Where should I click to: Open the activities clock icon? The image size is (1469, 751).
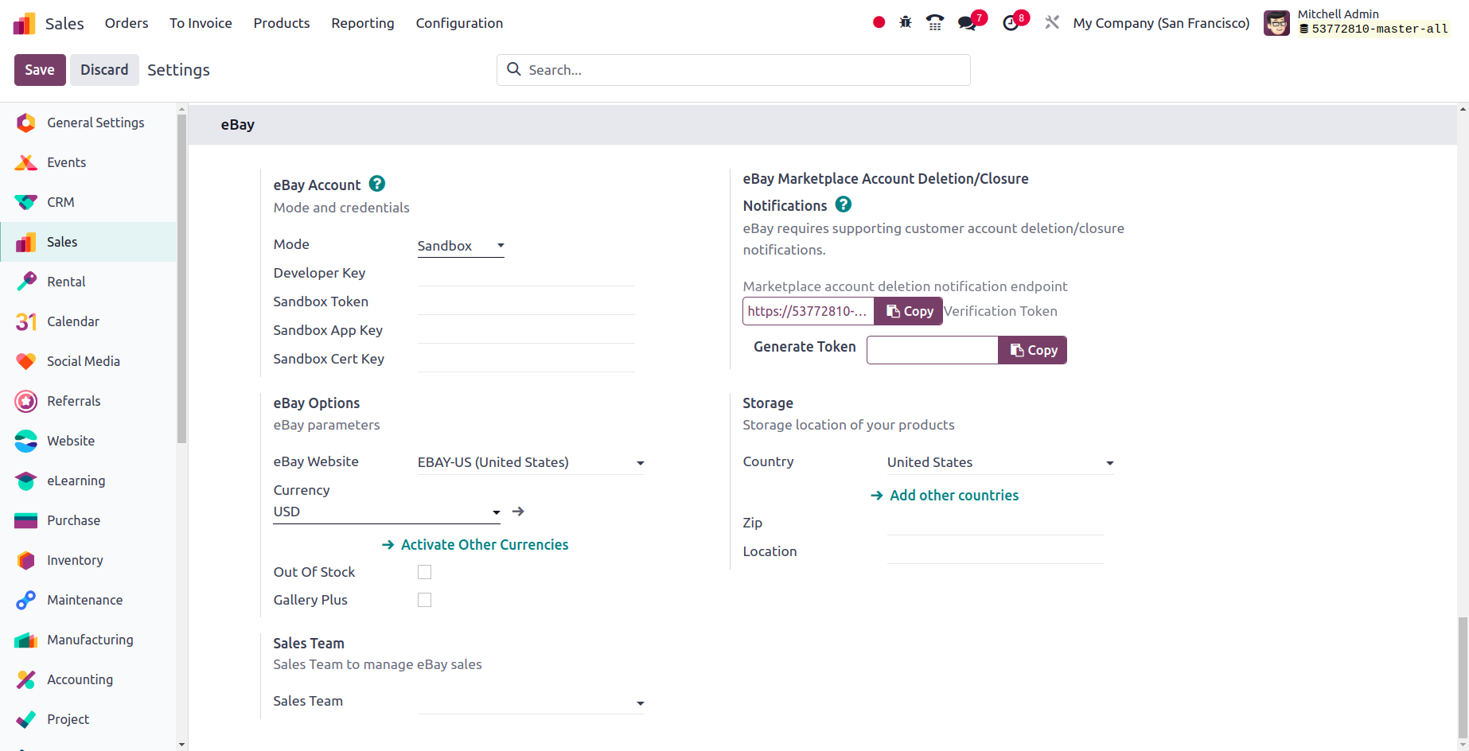click(1011, 23)
